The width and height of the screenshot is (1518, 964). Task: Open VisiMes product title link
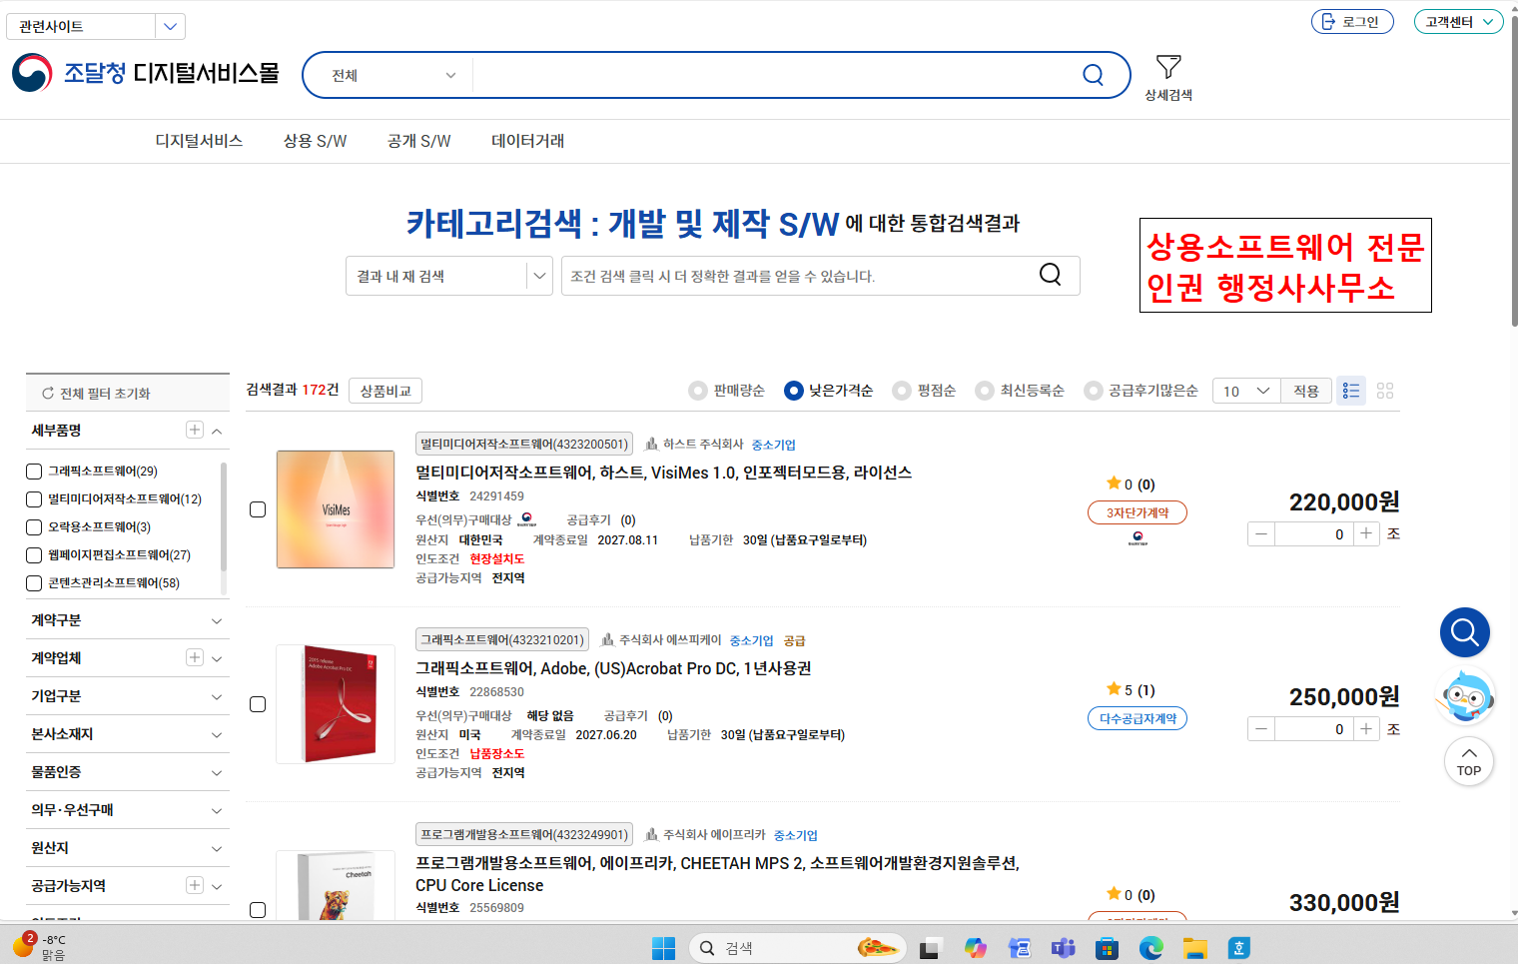coord(663,473)
